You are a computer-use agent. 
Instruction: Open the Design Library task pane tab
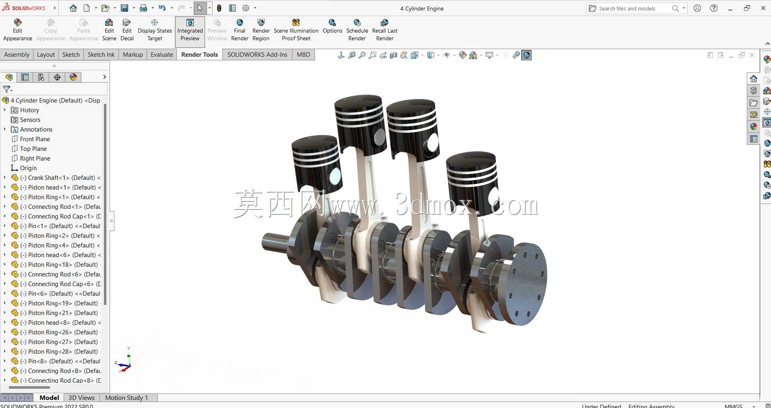coord(754,91)
